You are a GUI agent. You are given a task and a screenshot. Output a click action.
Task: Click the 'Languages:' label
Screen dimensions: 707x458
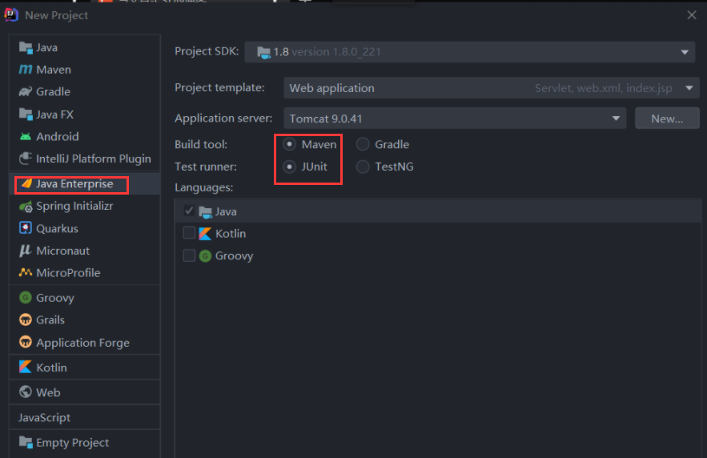click(x=204, y=187)
